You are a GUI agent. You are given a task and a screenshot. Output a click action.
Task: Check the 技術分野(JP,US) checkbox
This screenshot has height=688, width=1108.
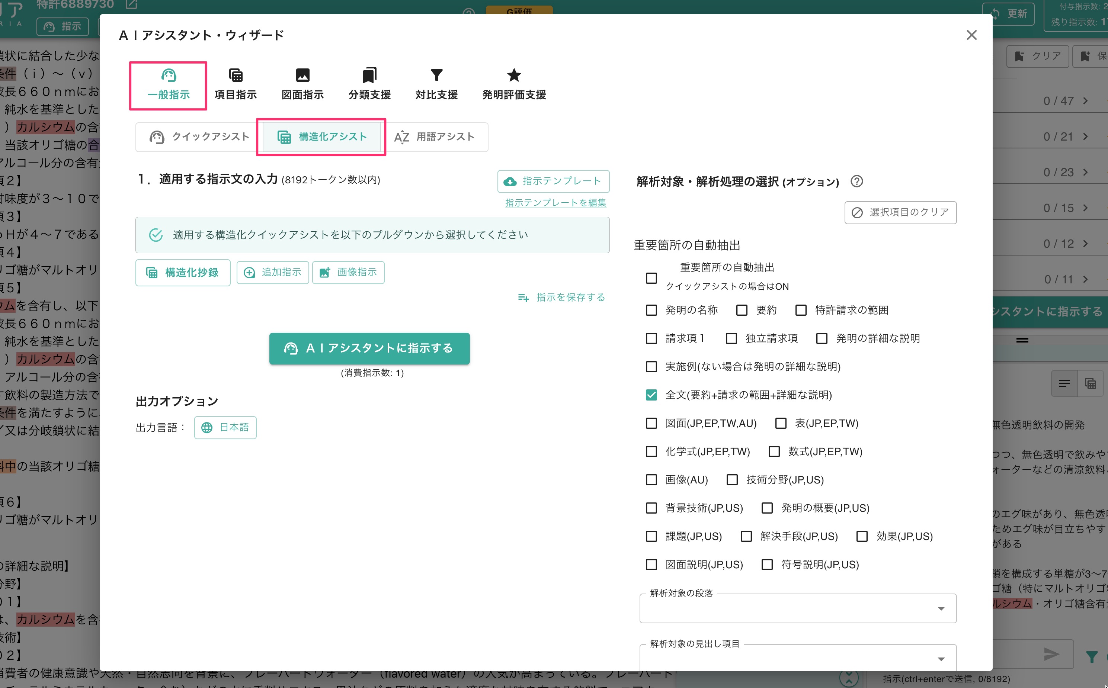coord(732,480)
